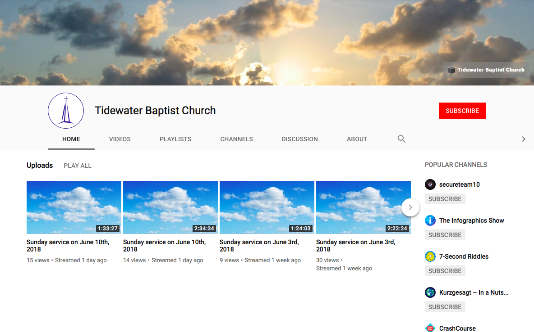Screen dimensions: 534x332
Task: Open the About tab
Action: tap(357, 139)
